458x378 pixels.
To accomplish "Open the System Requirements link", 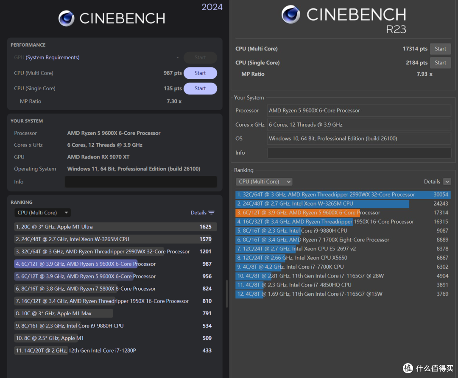I will (x=53, y=58).
